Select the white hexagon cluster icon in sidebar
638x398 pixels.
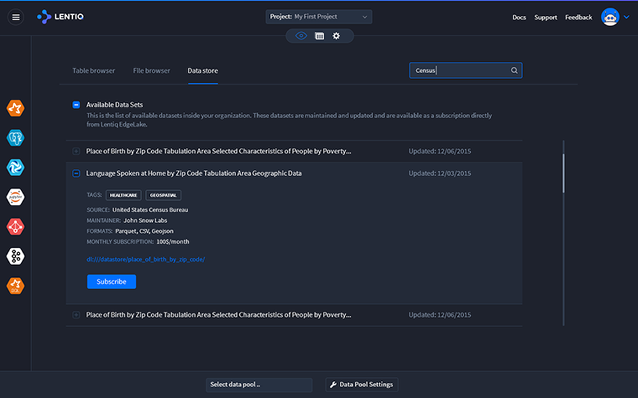15,256
